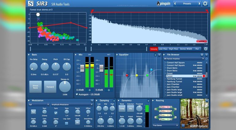Go to the previous preset arrow
Image resolution: width=236 pixels, height=130 pixels.
[175, 4]
